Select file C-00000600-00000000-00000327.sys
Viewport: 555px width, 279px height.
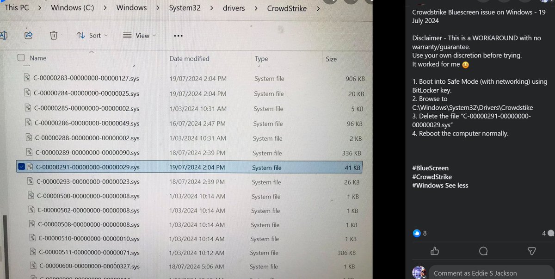89,267
